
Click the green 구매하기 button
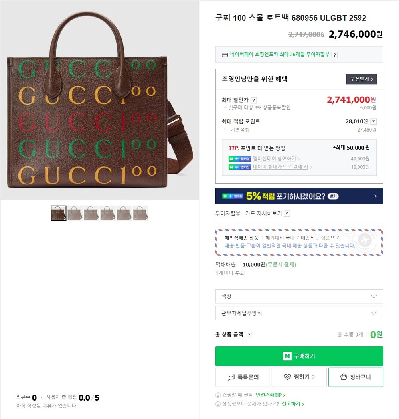pyautogui.click(x=299, y=356)
